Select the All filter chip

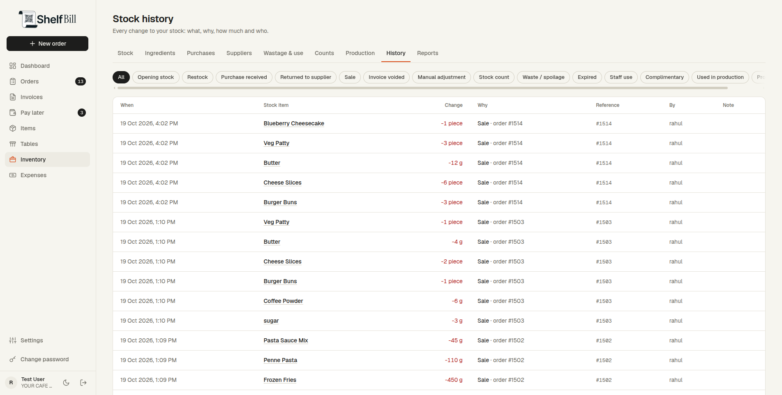[x=121, y=77]
